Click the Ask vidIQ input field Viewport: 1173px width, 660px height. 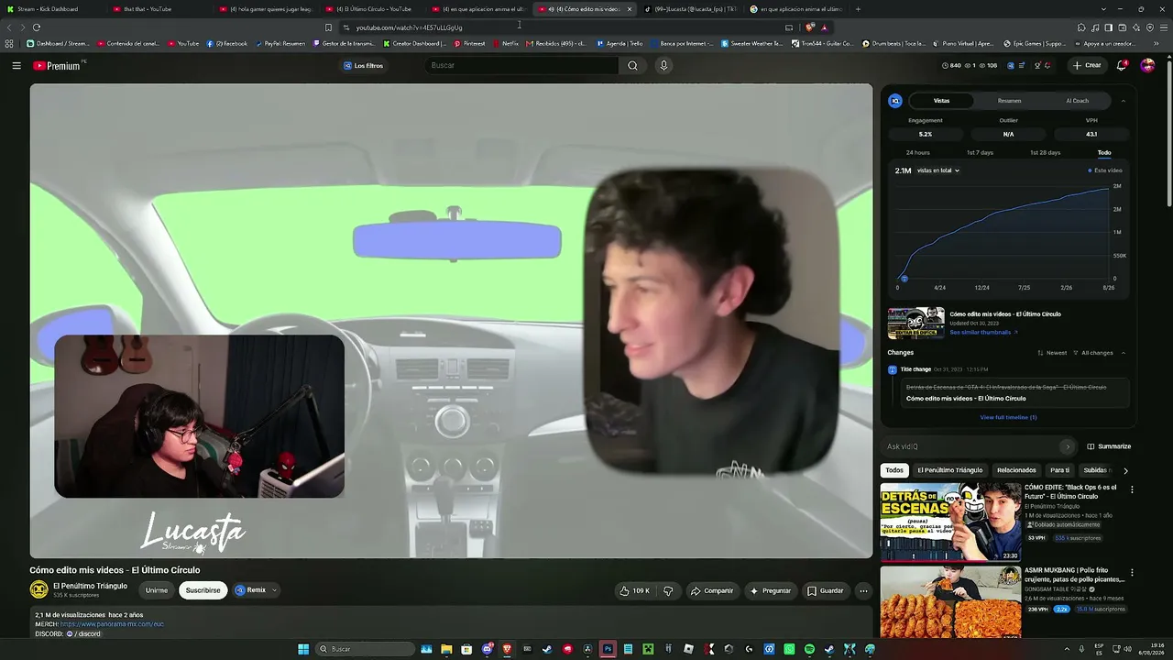pos(971,446)
